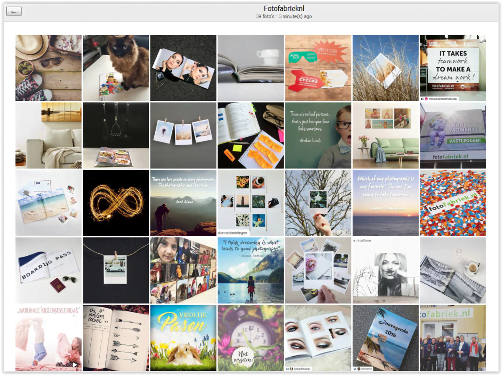Open the straw hat and sunglasses photo

point(49,68)
